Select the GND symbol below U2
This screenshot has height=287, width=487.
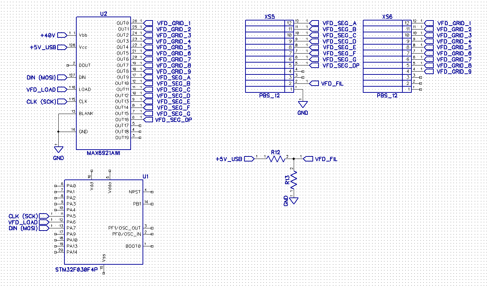tap(58, 149)
